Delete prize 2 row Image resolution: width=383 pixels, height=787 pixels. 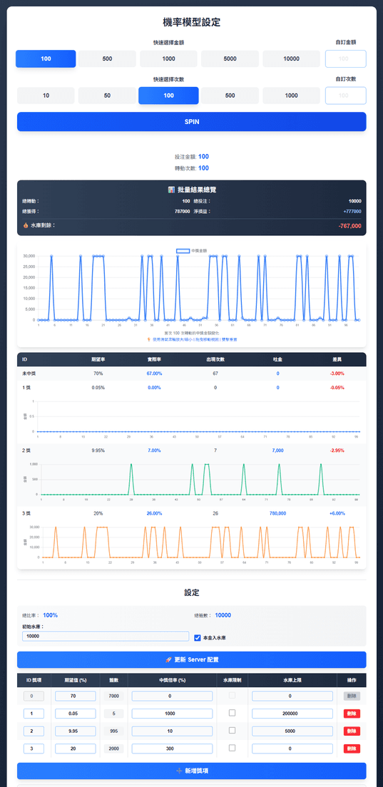pyautogui.click(x=352, y=731)
